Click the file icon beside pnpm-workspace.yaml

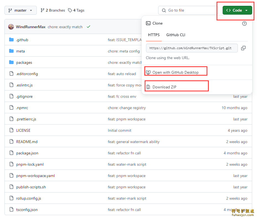click(x=11, y=175)
